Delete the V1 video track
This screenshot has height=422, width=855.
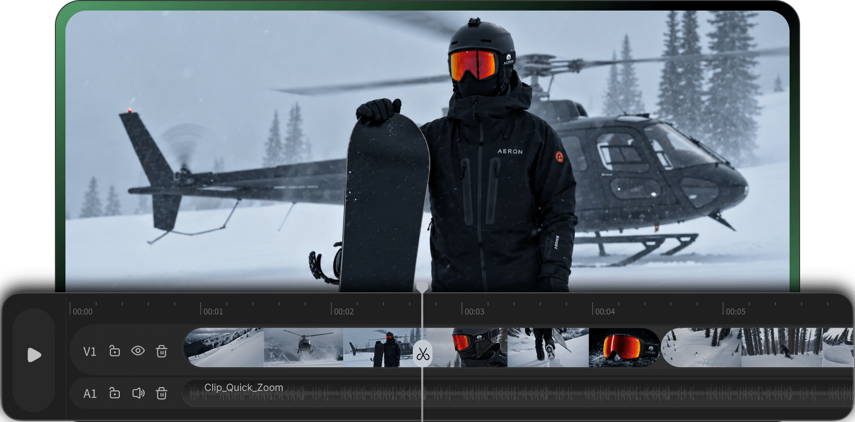click(161, 351)
